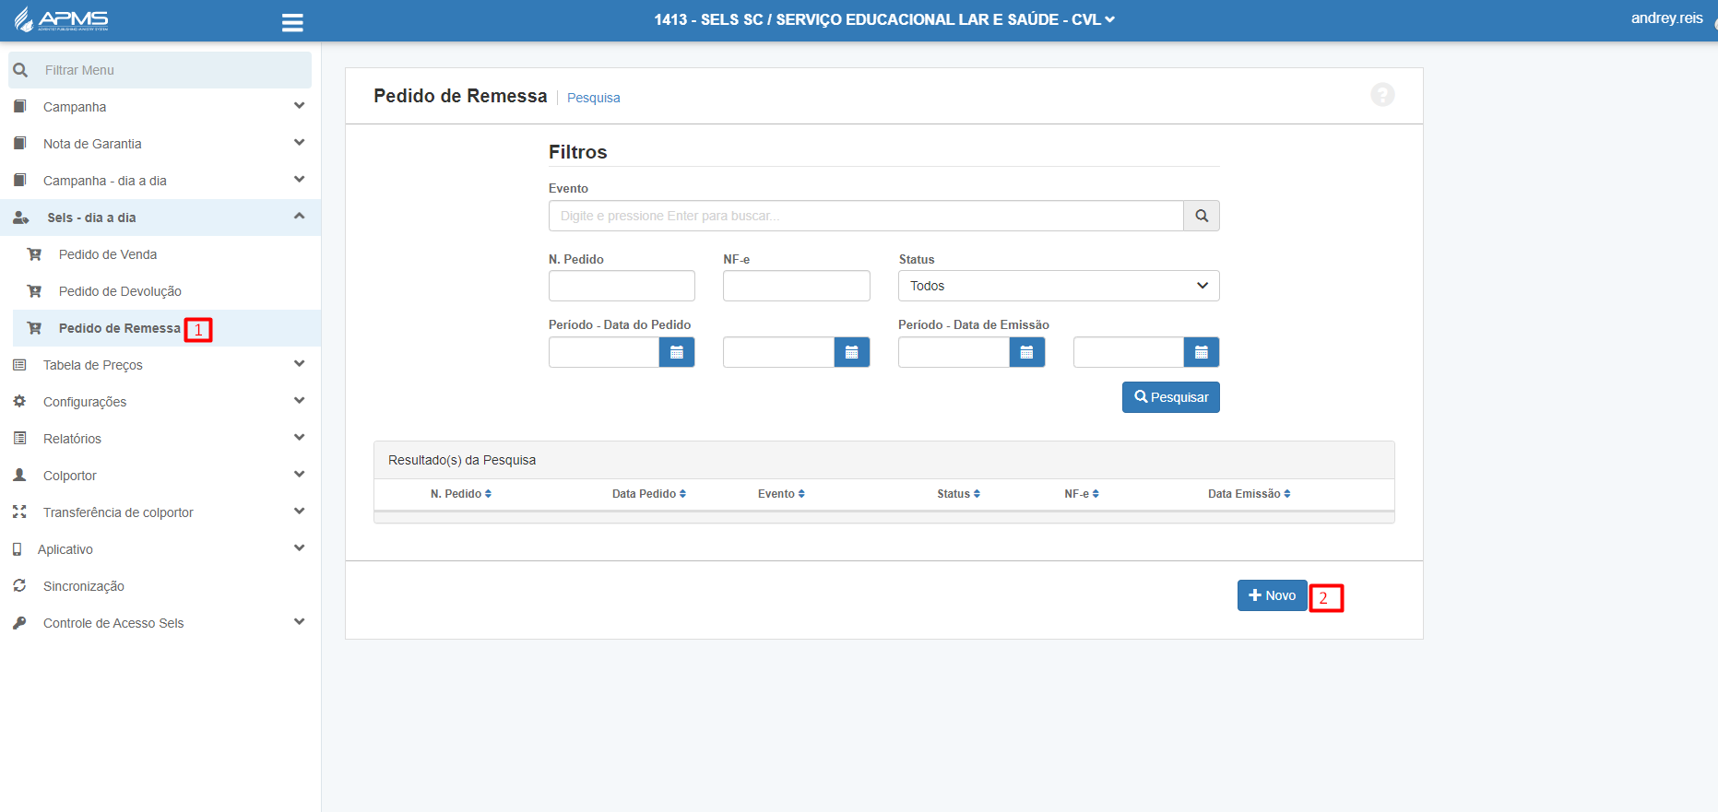Click the Nota de Garantia book icon
Screen dimensions: 1718x812
click(x=20, y=143)
